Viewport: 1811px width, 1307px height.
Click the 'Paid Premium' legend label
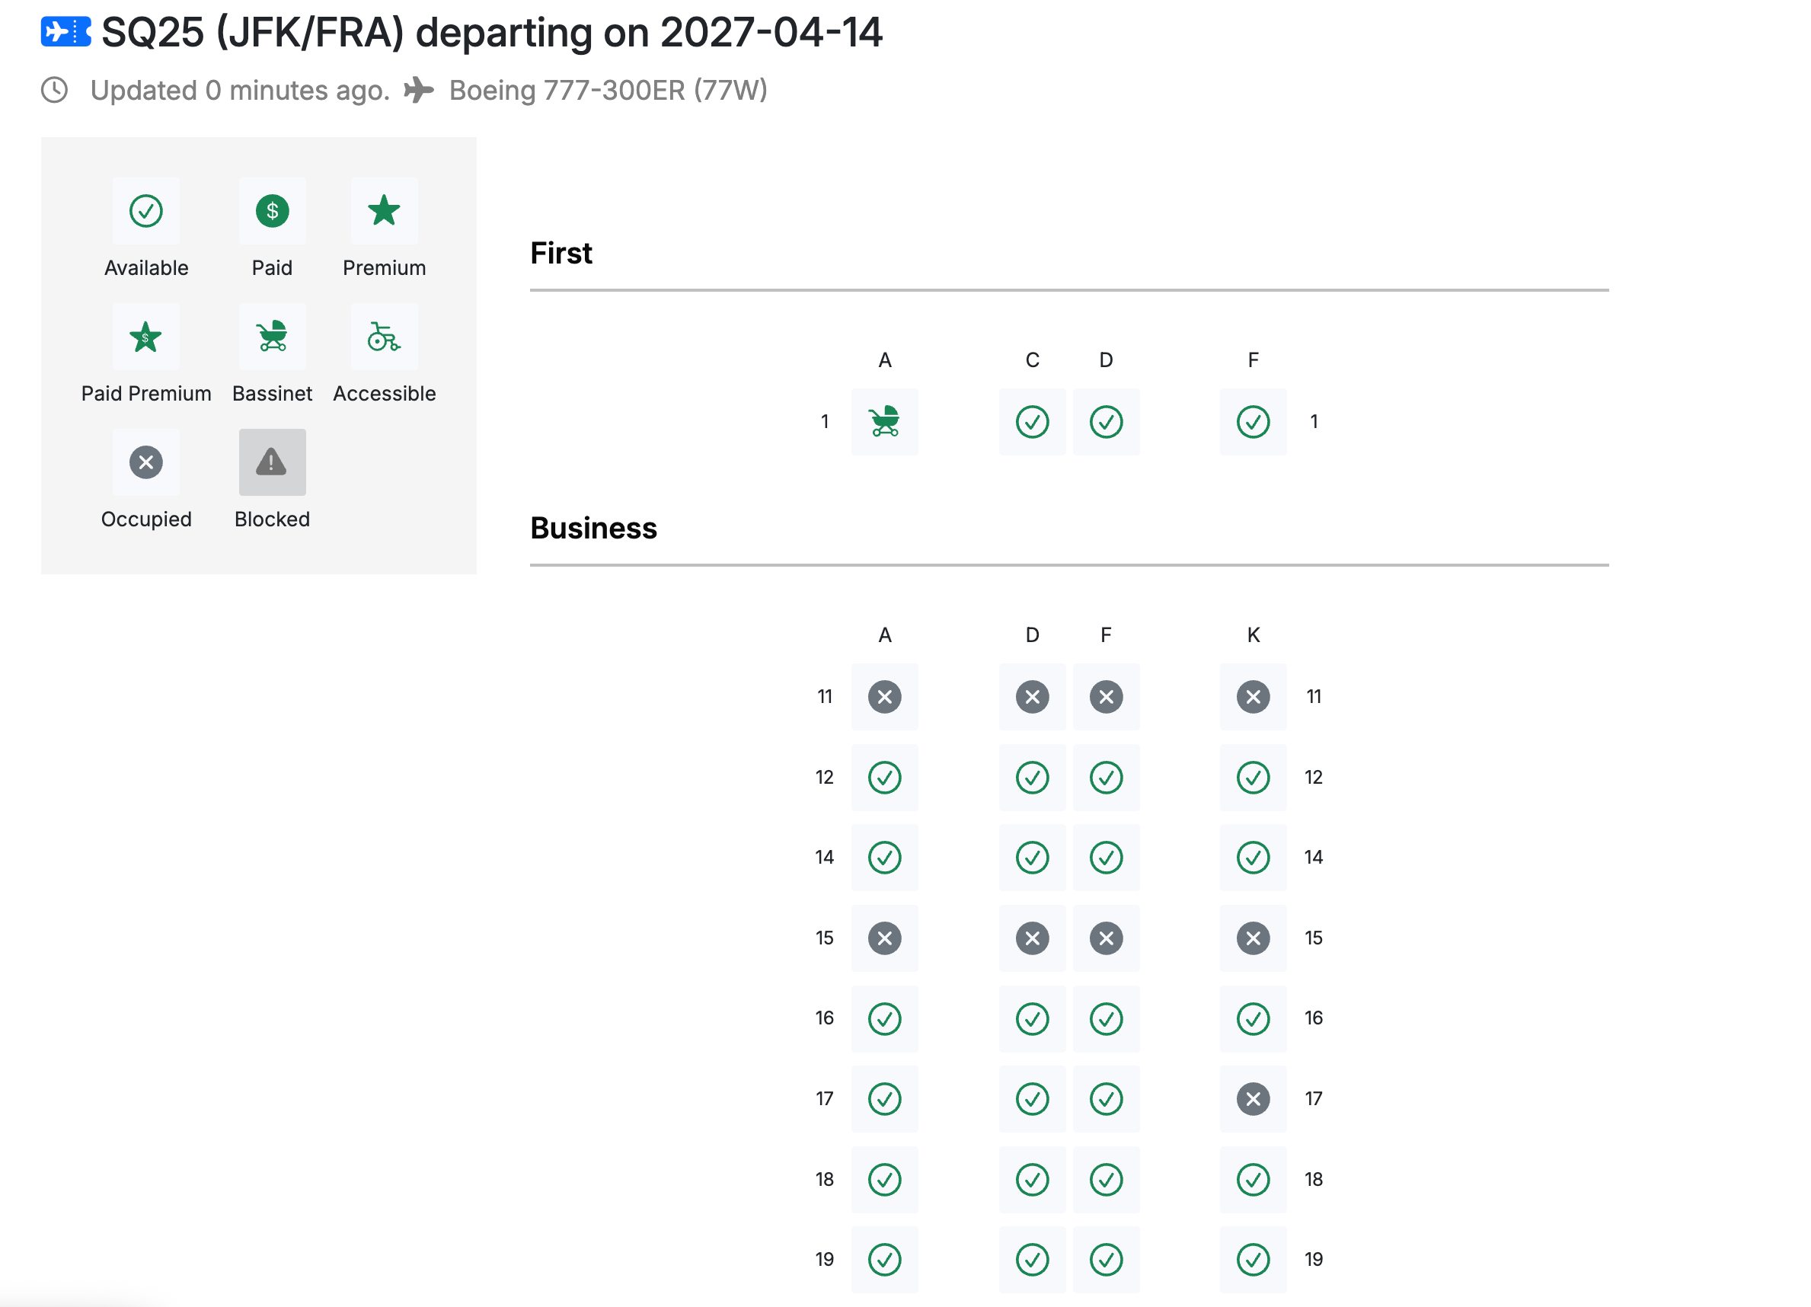coord(146,394)
